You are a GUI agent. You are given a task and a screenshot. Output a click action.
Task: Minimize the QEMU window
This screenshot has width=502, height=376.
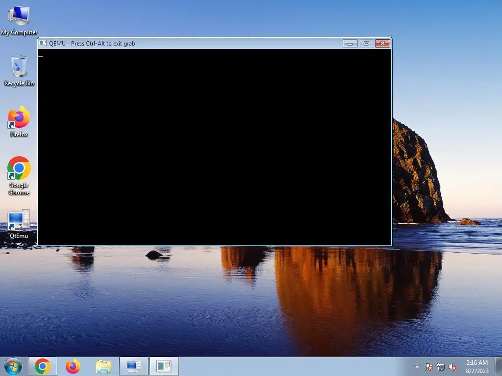350,43
